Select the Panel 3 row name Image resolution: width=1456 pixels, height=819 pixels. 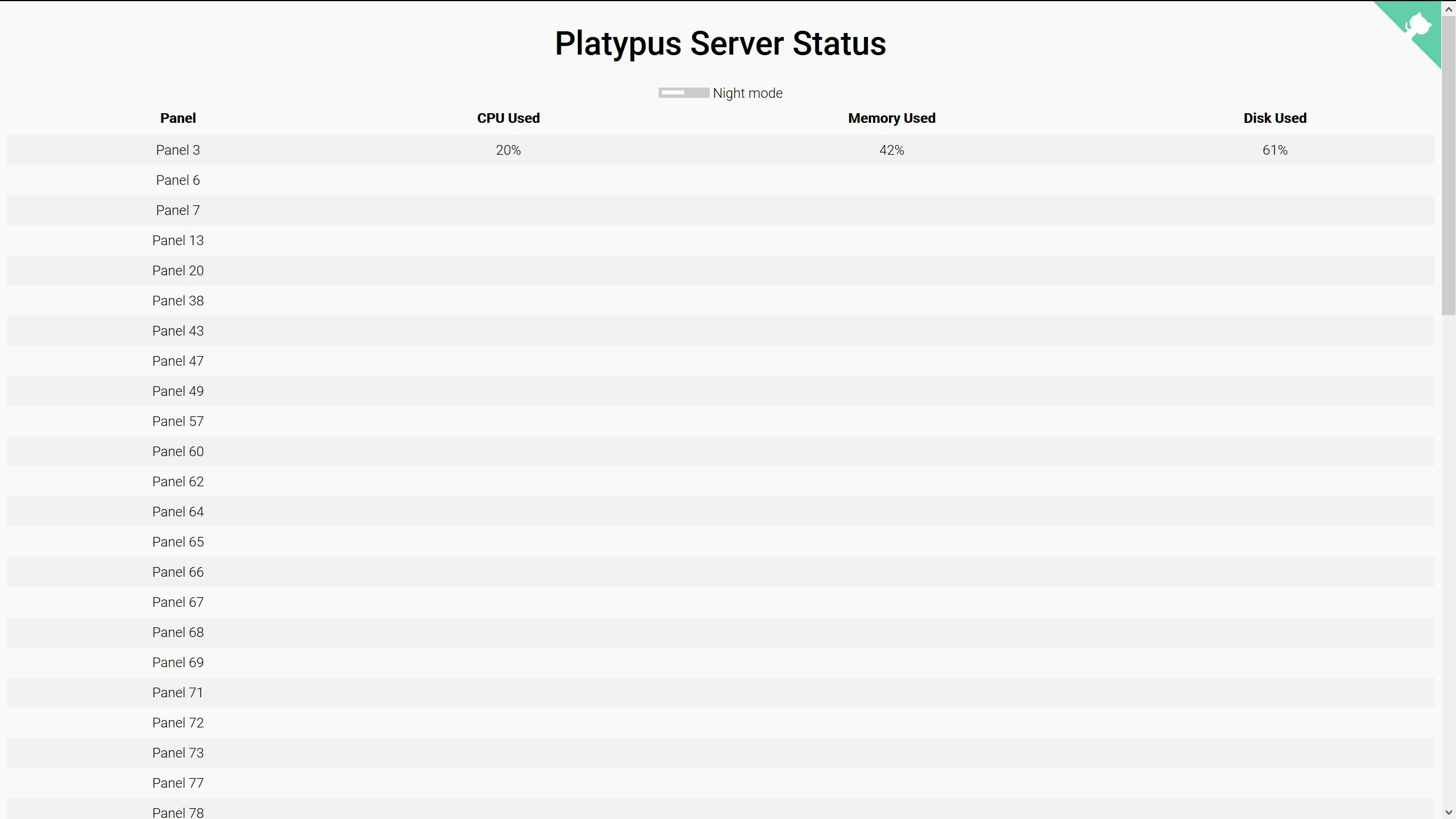click(178, 150)
